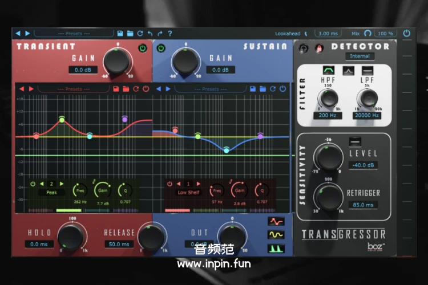Open help with the question mark icon

coord(170,33)
